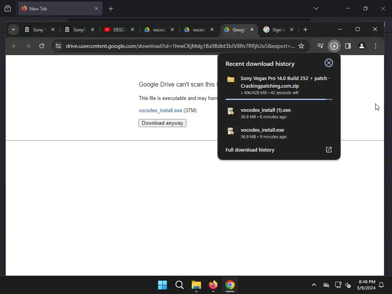Open the notifications bell
The image size is (392, 294).
click(x=382, y=285)
